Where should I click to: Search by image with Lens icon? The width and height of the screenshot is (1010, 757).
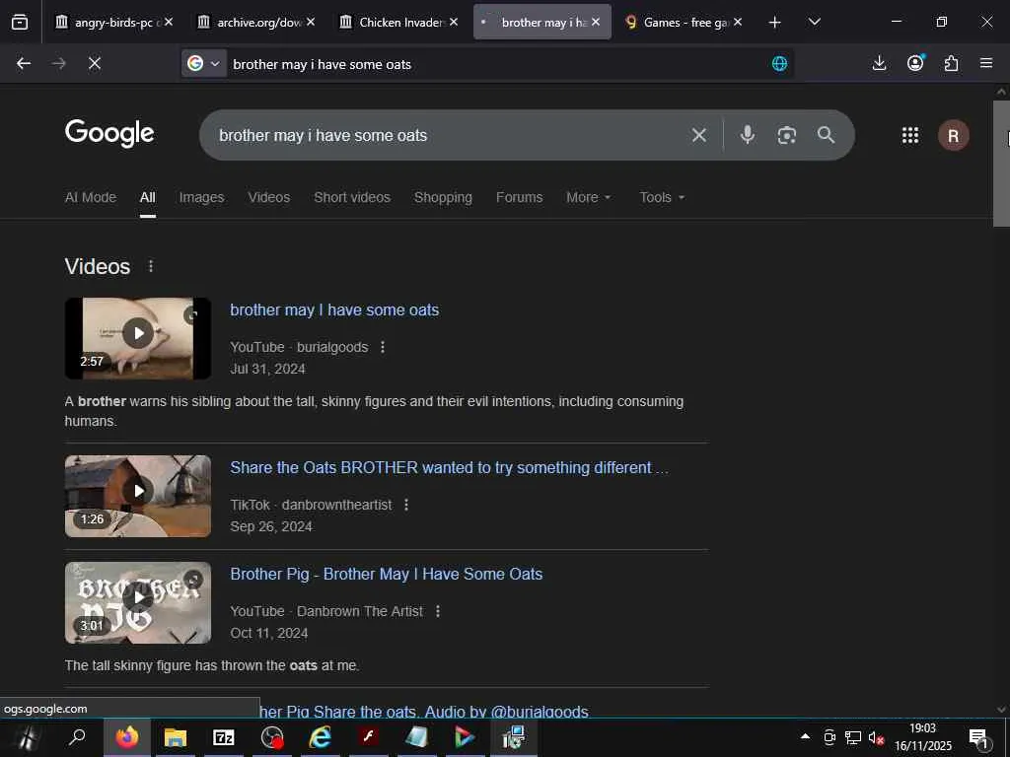[x=786, y=135]
